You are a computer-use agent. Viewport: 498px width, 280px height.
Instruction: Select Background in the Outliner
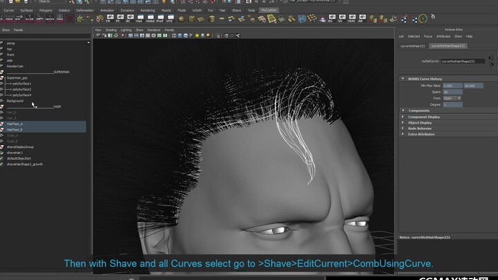pos(15,101)
